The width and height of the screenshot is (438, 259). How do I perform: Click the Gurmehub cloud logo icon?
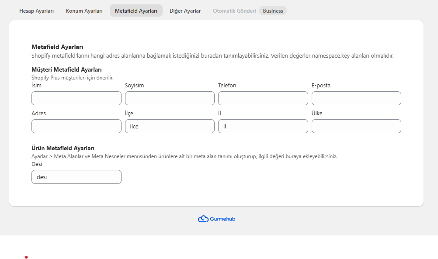click(x=203, y=219)
